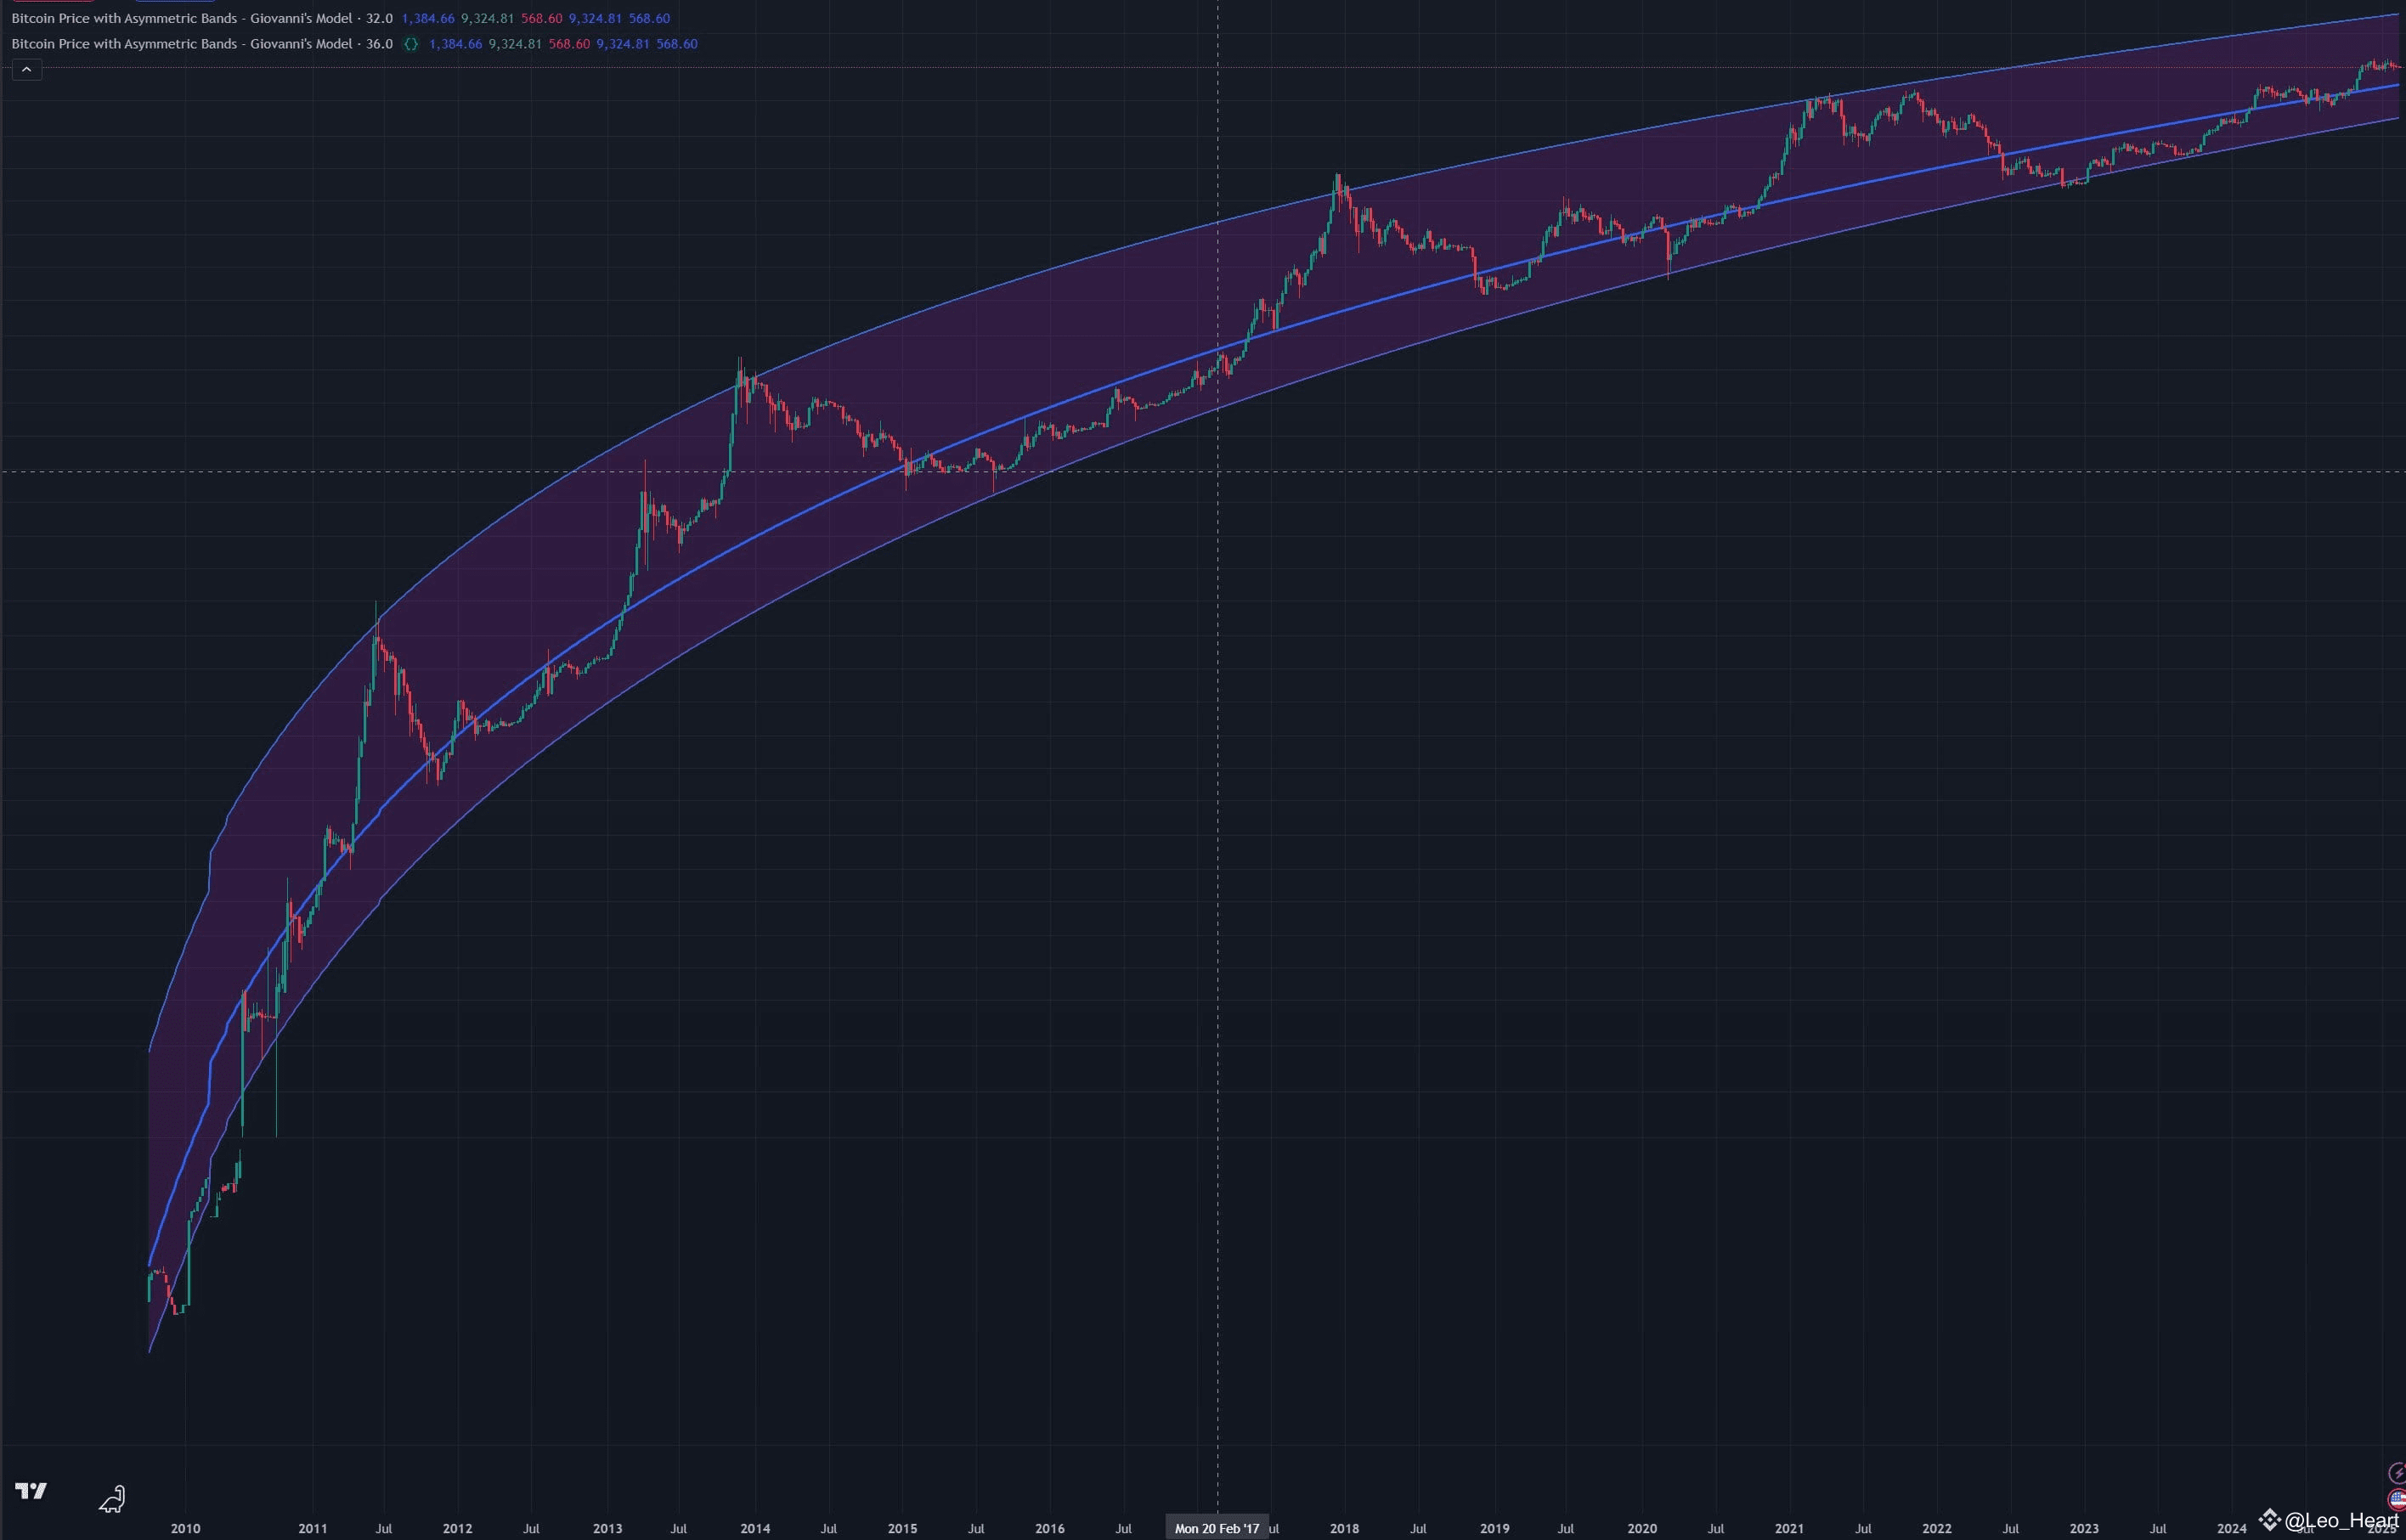Collapse the indicator legend using the chevron arrow
This screenshot has height=1540, width=2406.
(x=27, y=69)
